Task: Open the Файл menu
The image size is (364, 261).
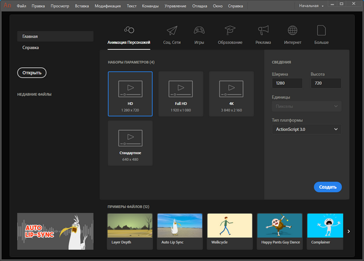Action: (22, 6)
